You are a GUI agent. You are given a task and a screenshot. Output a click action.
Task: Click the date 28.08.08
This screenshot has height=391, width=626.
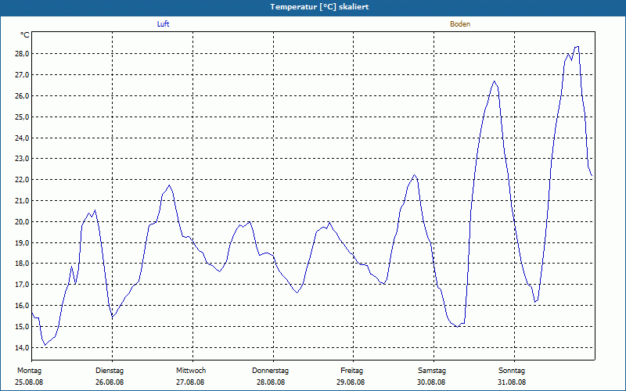click(x=271, y=382)
